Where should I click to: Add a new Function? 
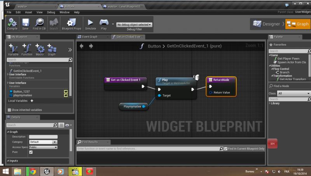coord(27,50)
